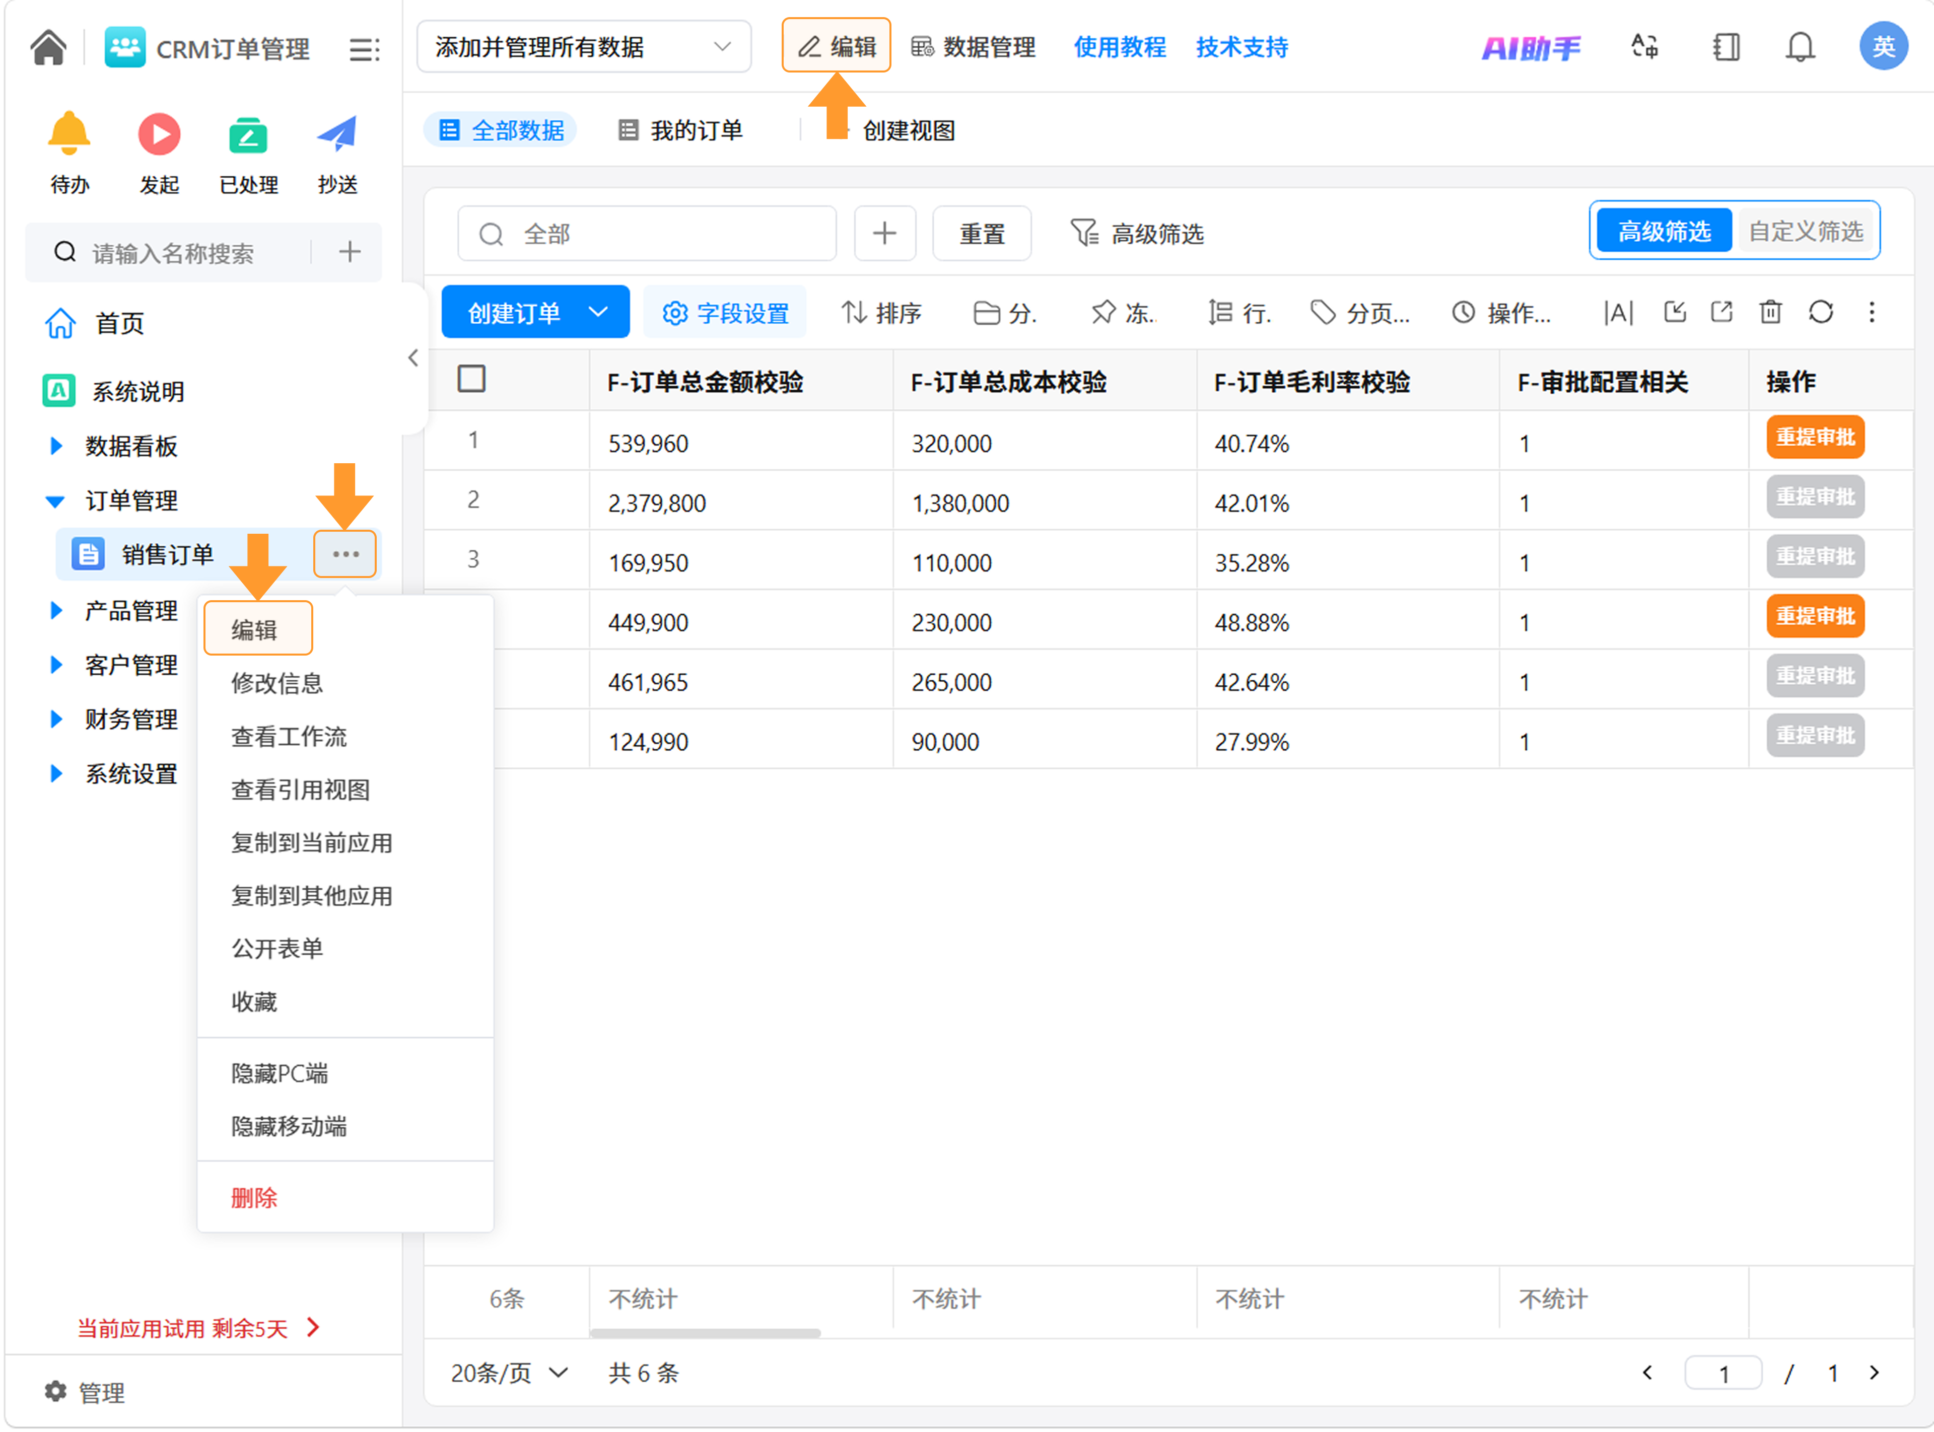Open the notebook panel icon in header

pos(1726,47)
